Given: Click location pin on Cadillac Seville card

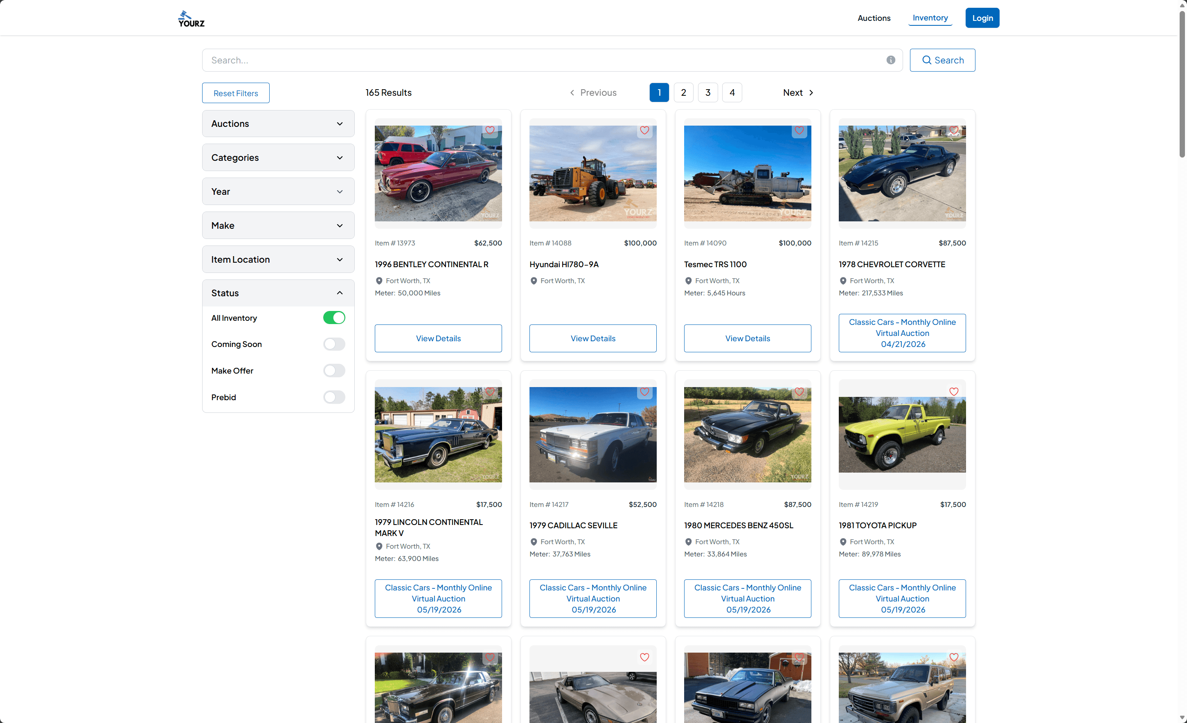Looking at the screenshot, I should [x=533, y=542].
